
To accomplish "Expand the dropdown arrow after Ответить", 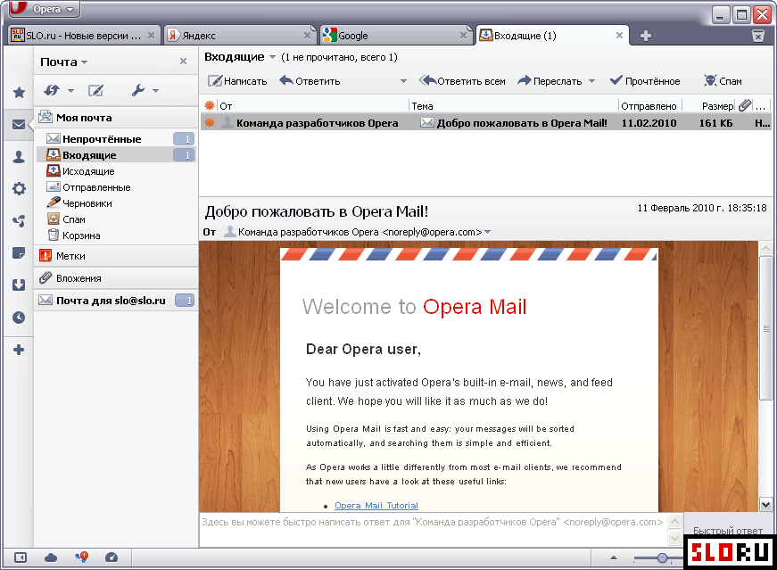I will (x=403, y=81).
